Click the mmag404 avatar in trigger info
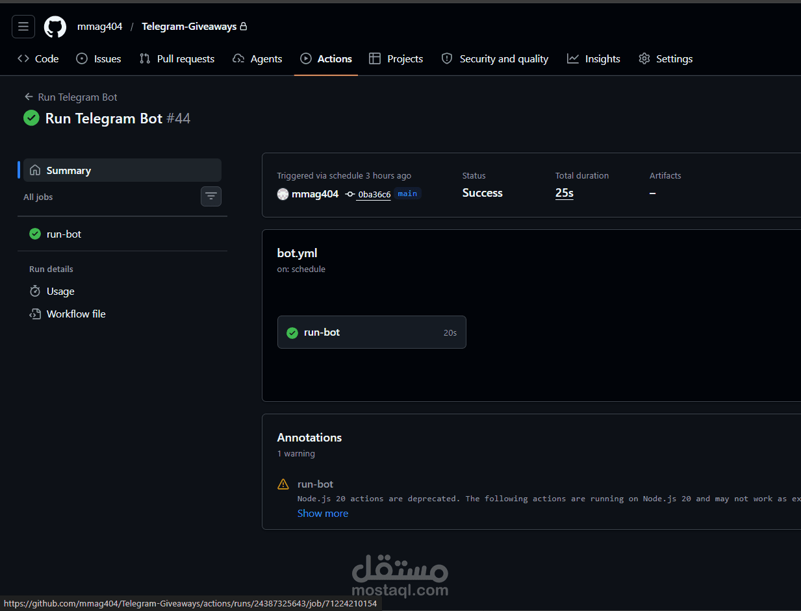801x611 pixels. [x=283, y=193]
